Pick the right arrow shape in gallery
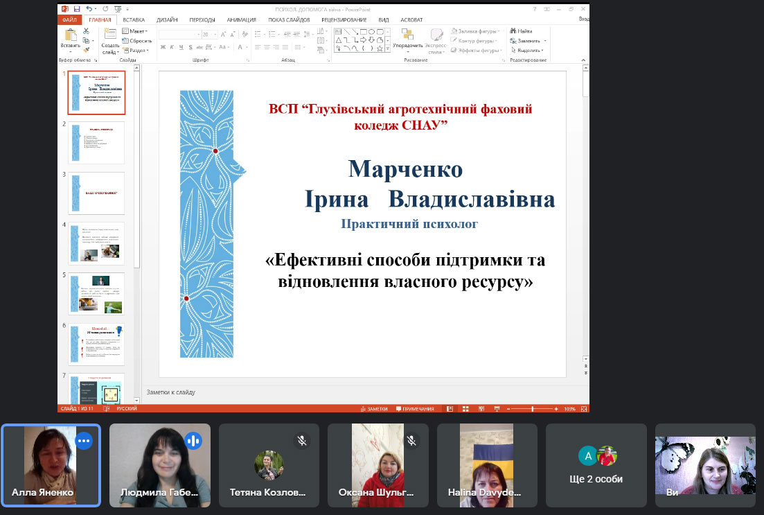This screenshot has height=515, width=764. pyautogui.click(x=363, y=40)
